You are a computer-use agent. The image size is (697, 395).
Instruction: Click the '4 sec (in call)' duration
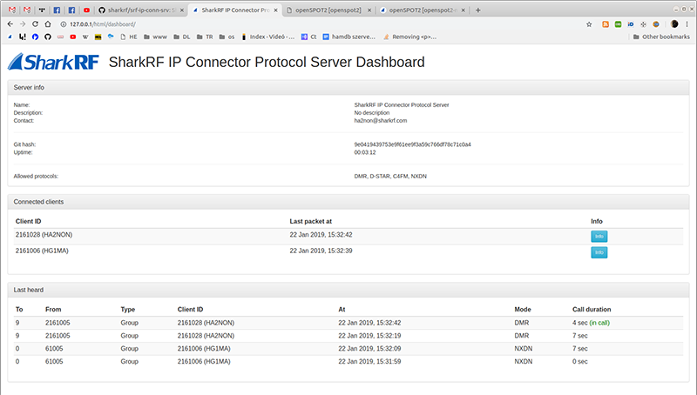(x=591, y=323)
